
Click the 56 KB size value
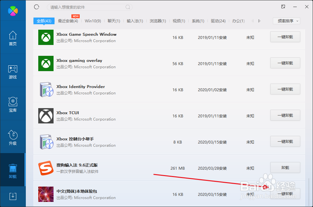tap(178, 63)
